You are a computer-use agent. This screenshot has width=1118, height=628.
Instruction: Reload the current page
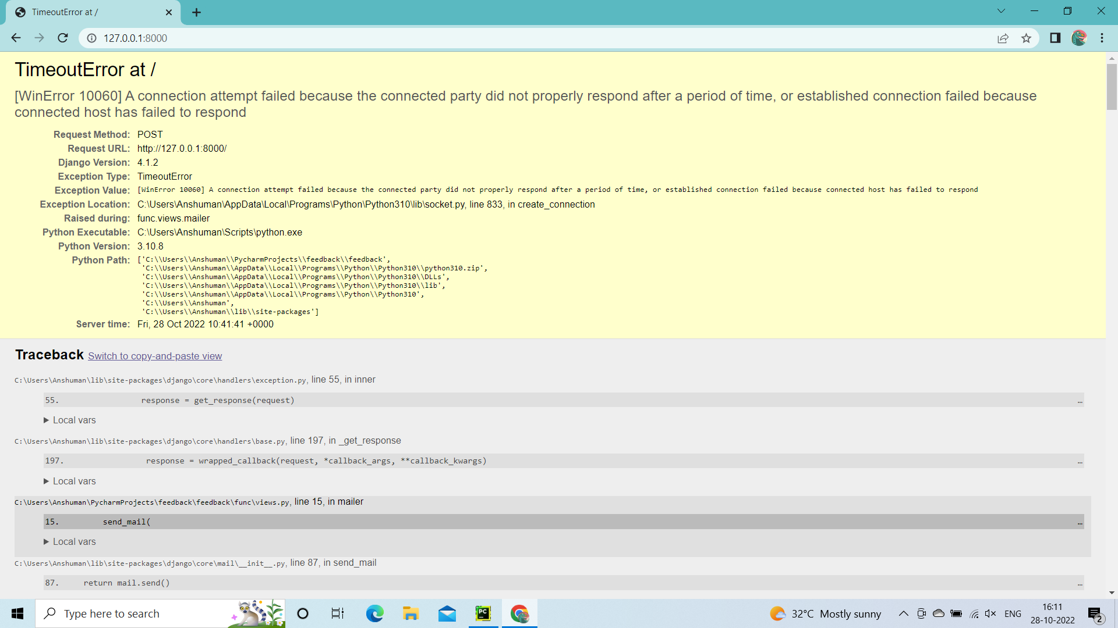point(63,38)
